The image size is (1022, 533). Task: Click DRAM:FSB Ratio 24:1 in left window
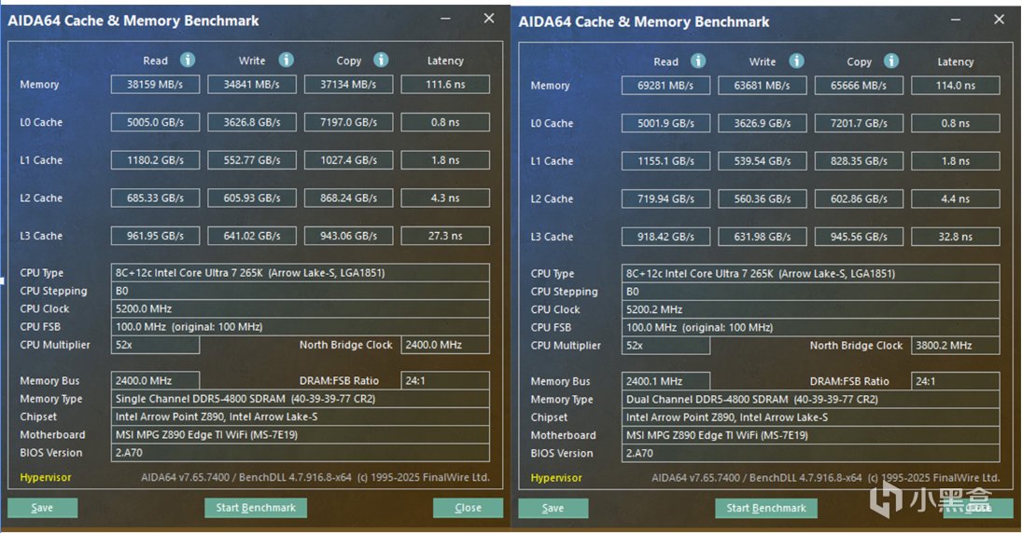pyautogui.click(x=445, y=381)
